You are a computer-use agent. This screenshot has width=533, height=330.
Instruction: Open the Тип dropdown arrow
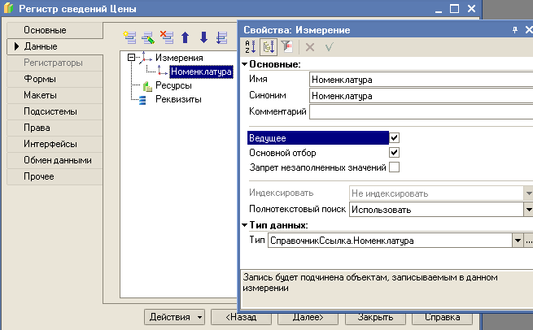tap(518, 241)
